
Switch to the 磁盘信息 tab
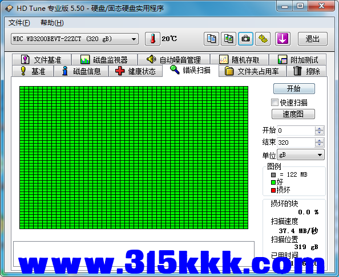pos(81,71)
